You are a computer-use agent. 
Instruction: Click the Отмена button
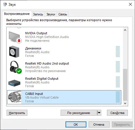click(x=99, y=125)
